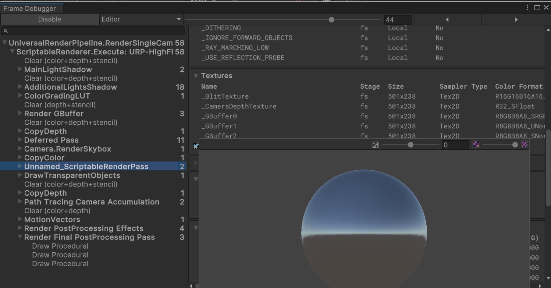Collapse the Render Final PostProcessing Pass node

19,237
